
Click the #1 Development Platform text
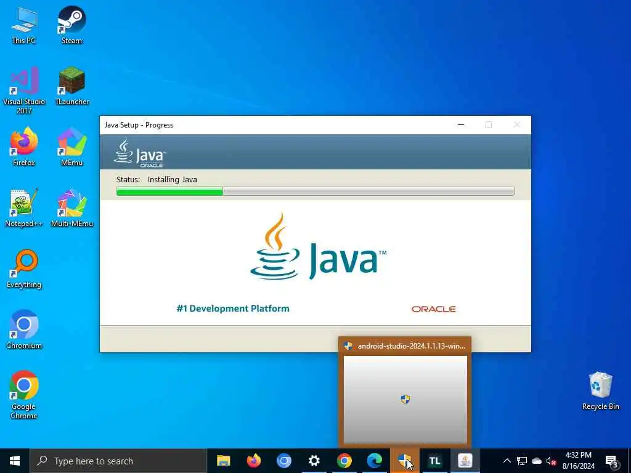tap(233, 309)
